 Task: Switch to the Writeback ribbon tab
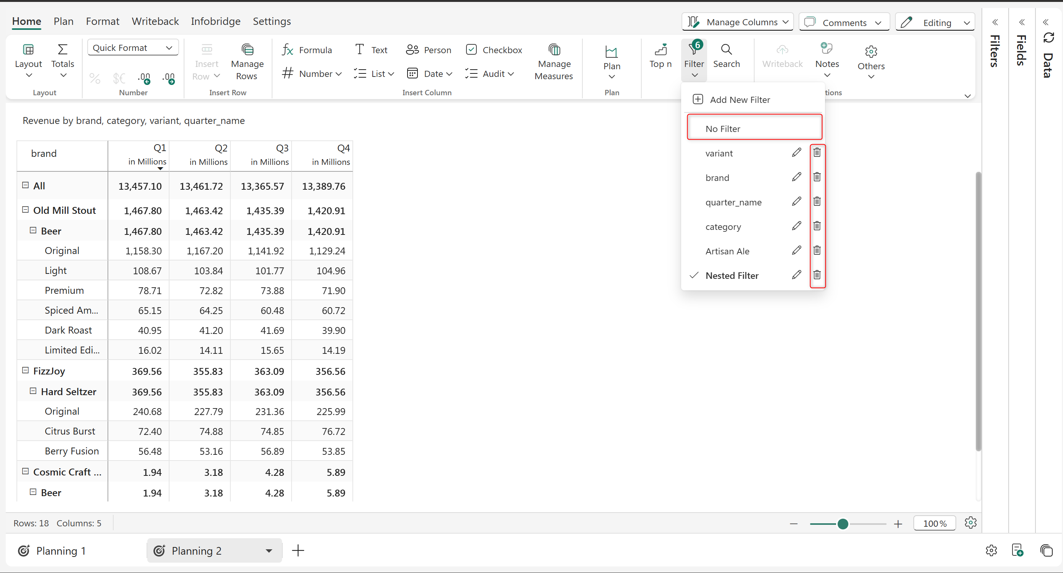click(155, 21)
